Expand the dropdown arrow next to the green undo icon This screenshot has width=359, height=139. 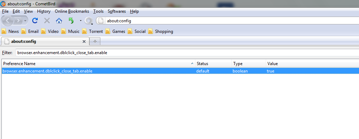click(x=81, y=21)
